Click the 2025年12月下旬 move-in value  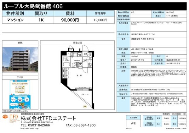(173, 63)
